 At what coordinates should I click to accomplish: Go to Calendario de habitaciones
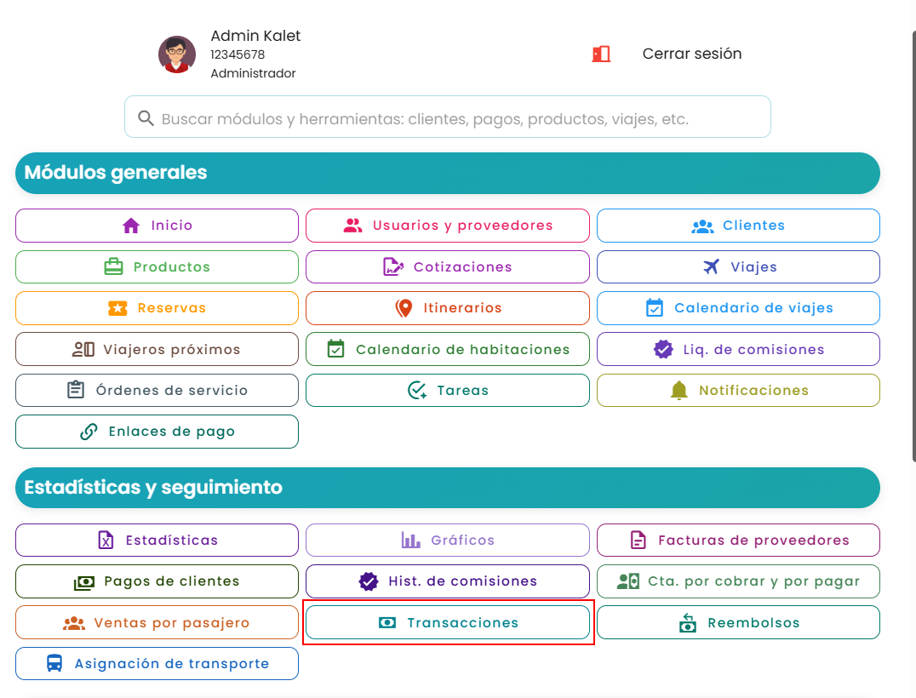448,349
